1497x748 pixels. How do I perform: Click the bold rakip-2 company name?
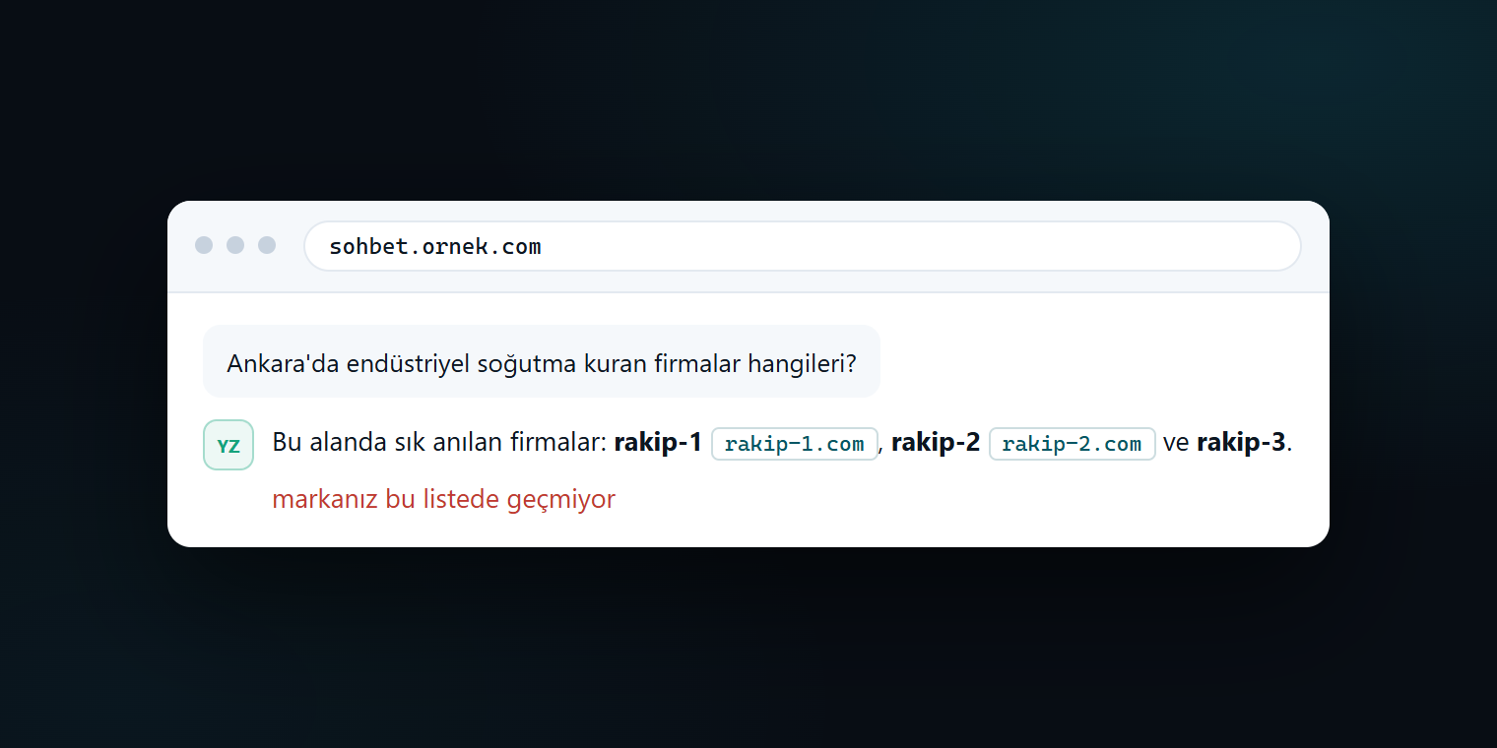(936, 443)
